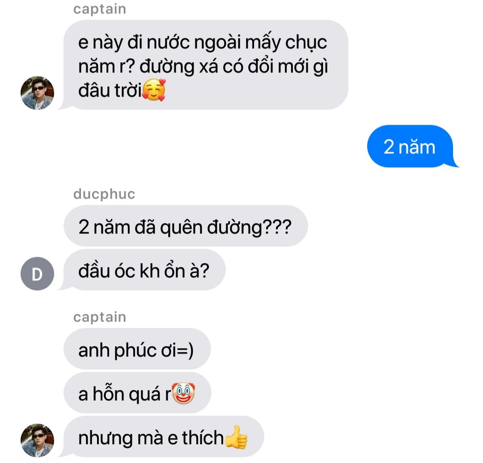Tap the gray D avatar for ducphuc
483x463 pixels.
[37, 273]
